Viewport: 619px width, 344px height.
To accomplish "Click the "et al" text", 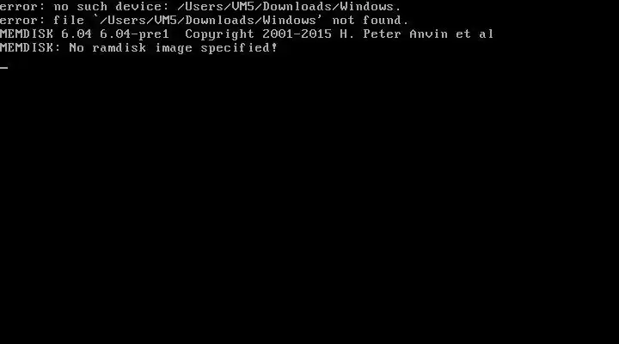I will tap(475, 34).
